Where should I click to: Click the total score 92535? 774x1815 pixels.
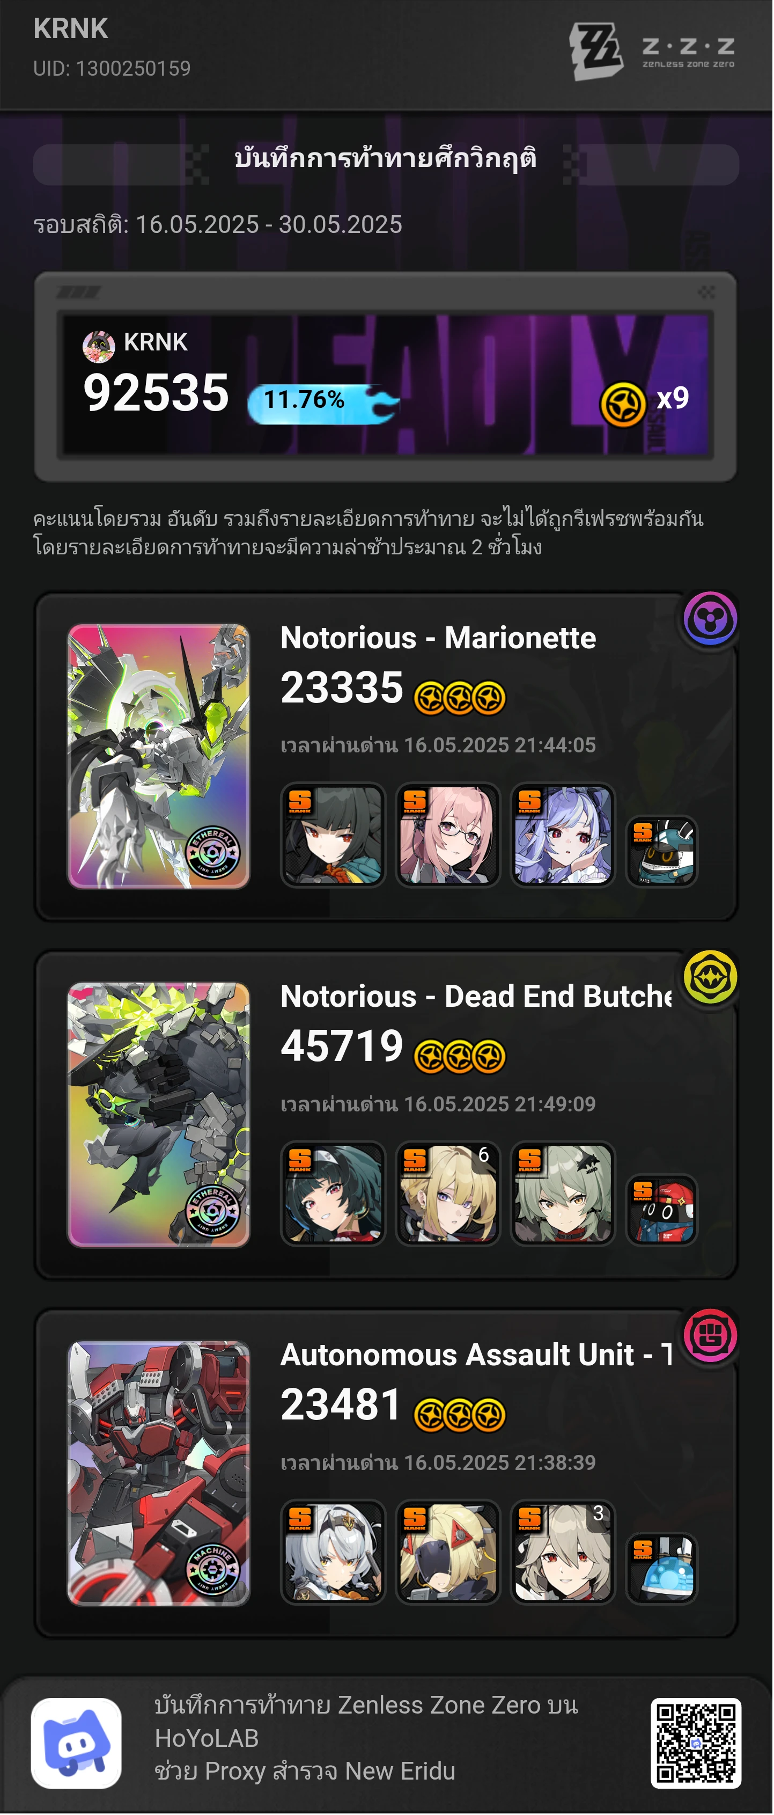(x=156, y=392)
